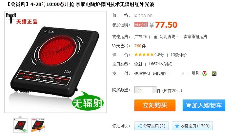This screenshot has height=139, width=242.
Task: Click the colorful service badge icon
Action: (x=214, y=73)
